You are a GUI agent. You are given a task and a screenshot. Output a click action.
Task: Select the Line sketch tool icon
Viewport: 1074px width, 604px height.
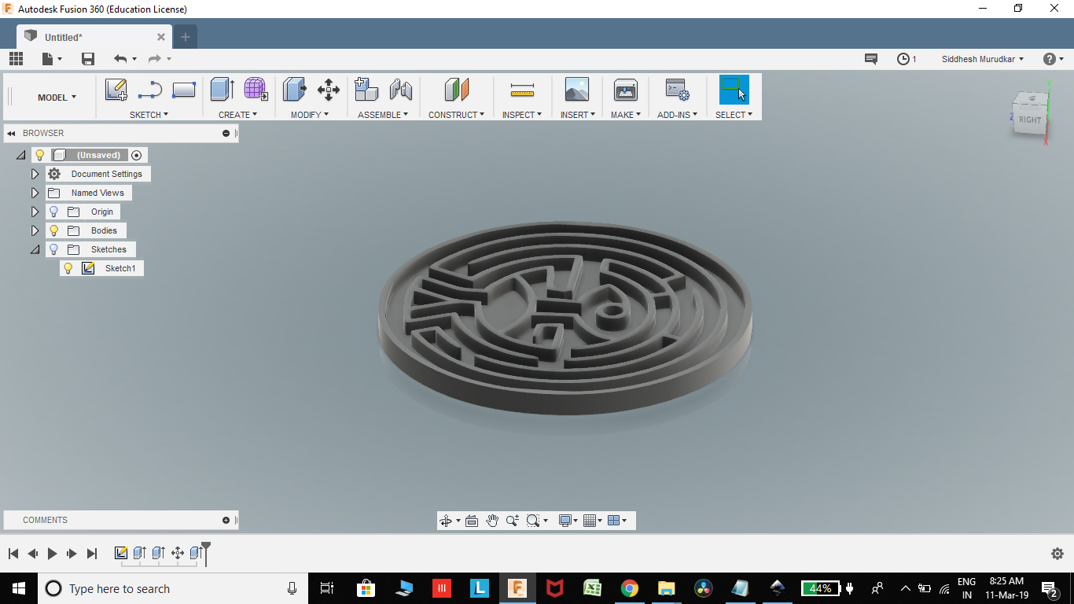click(x=149, y=90)
